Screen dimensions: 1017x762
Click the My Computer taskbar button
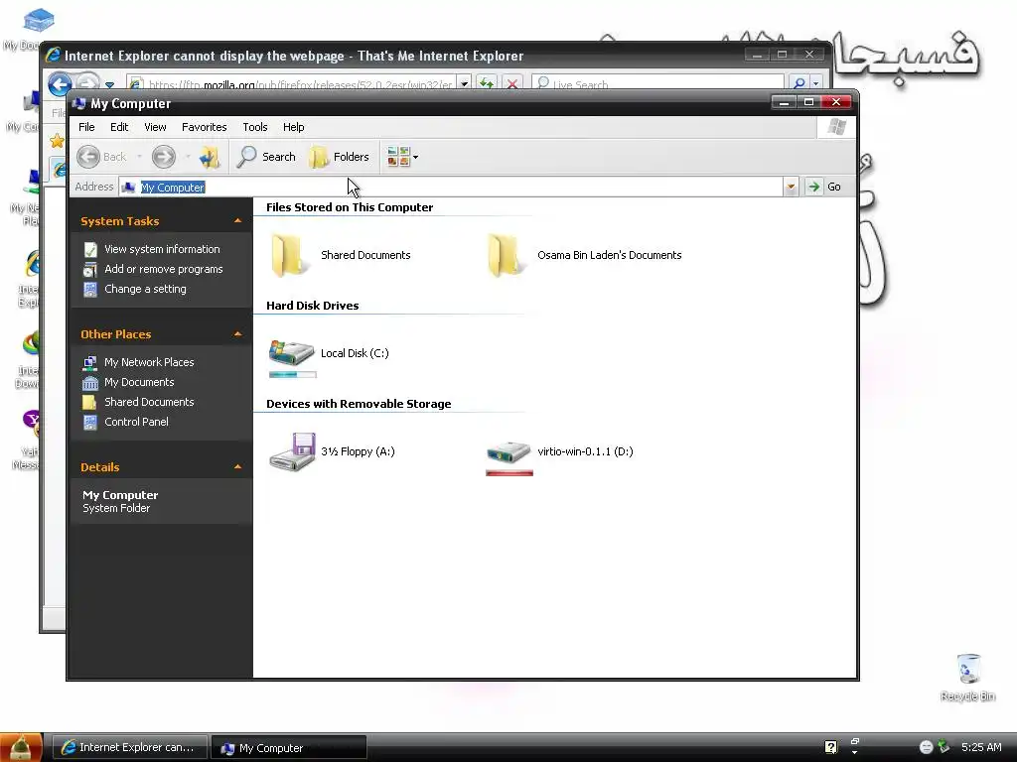click(289, 748)
